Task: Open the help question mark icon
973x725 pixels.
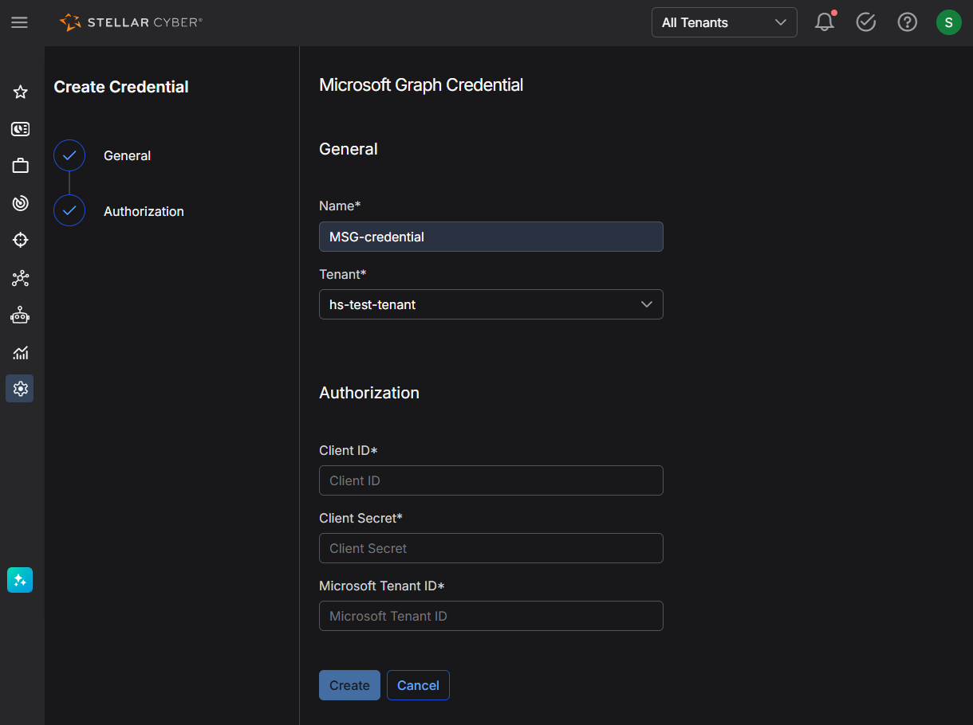Action: click(908, 22)
